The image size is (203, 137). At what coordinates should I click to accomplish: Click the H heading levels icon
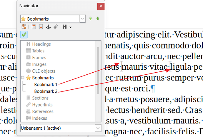tap(65, 27)
